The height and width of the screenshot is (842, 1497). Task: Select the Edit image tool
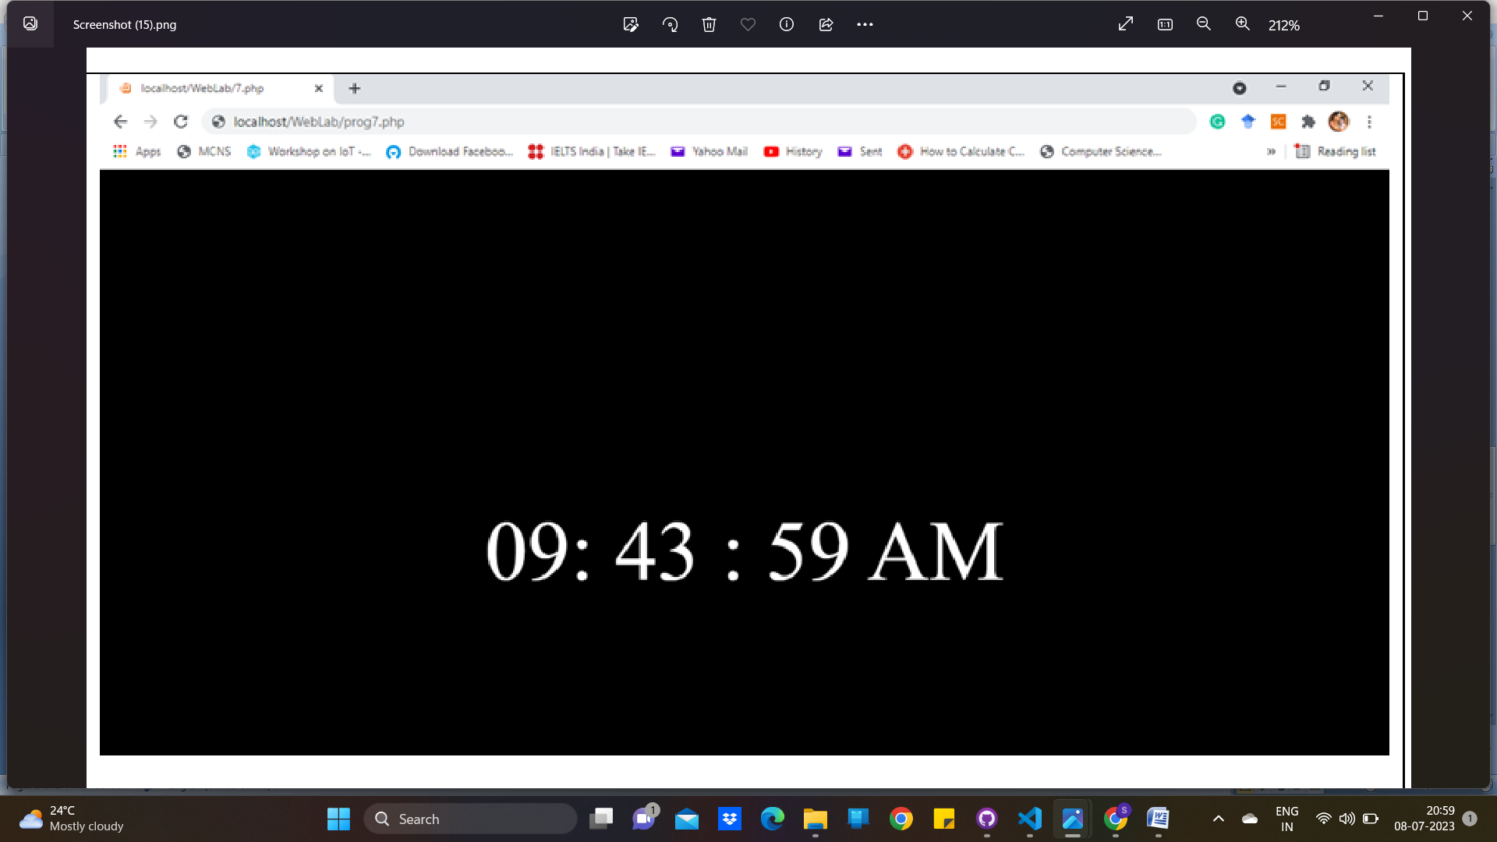coord(631,24)
